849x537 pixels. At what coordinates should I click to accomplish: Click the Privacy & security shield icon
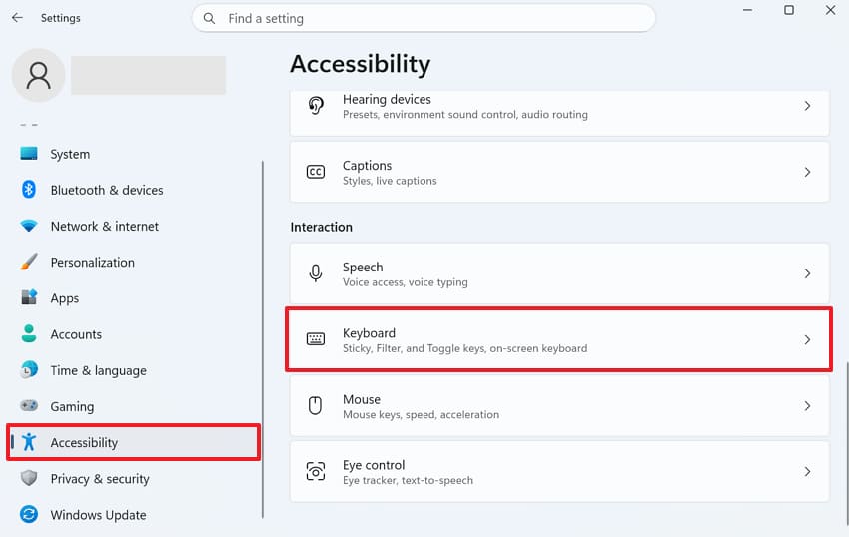(29, 478)
